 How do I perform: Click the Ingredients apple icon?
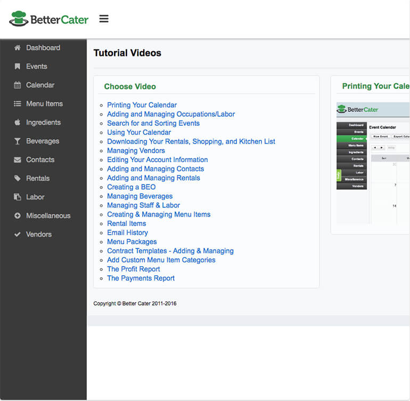(17, 122)
